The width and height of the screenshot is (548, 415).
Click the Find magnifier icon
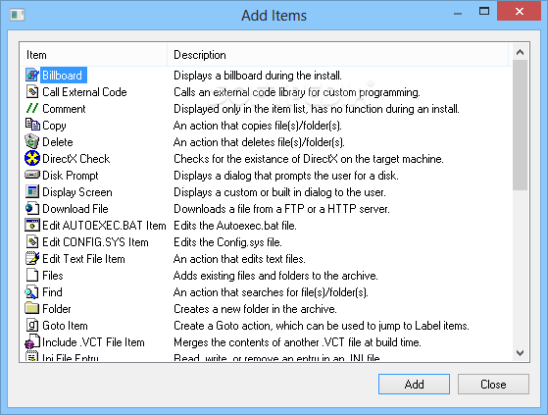tap(32, 292)
